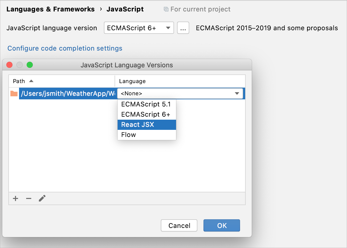
Task: Click the folder icon beside WeatherApp path
Action: 14,94
